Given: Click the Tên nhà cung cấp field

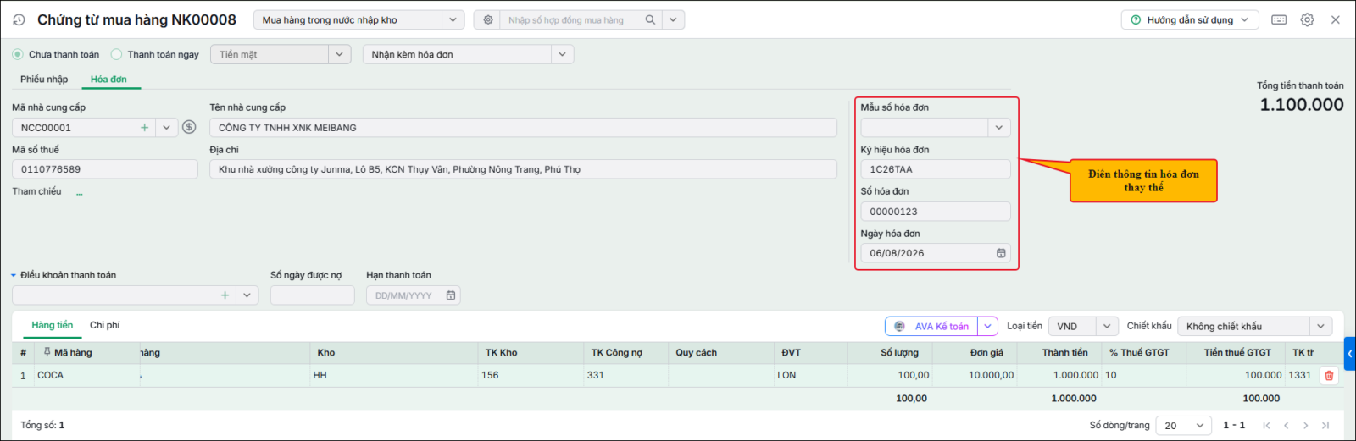Looking at the screenshot, I should (523, 128).
